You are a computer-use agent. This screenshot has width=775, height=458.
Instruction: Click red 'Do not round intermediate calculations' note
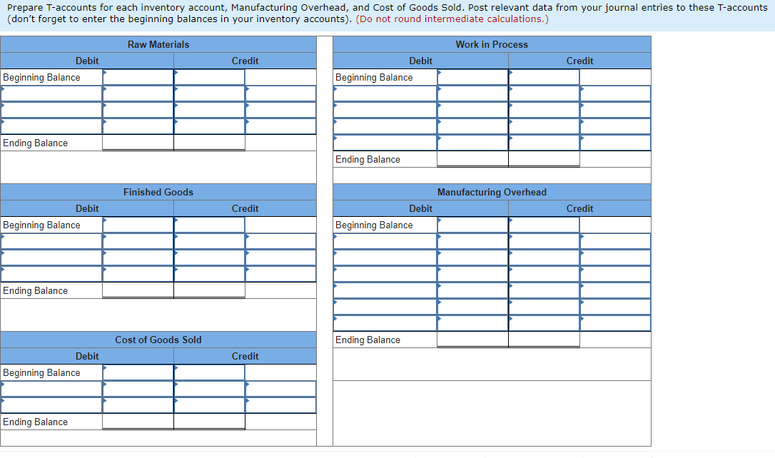point(452,19)
